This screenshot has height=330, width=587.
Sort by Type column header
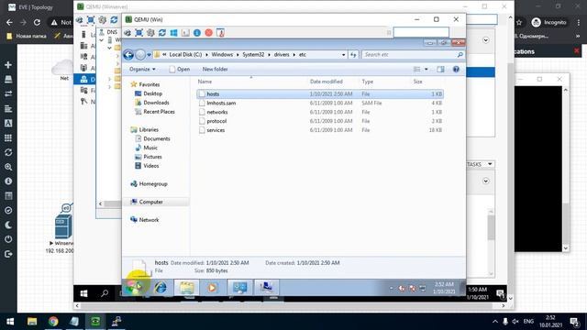367,82
